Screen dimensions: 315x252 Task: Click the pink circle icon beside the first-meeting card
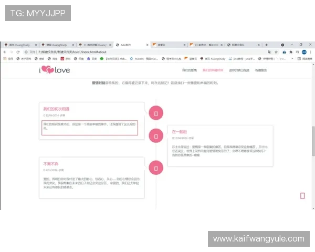pyautogui.click(x=156, y=113)
